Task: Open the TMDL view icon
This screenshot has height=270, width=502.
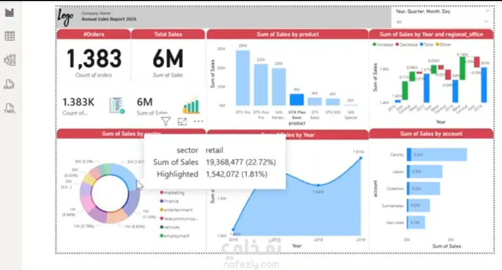Action: coord(10,108)
